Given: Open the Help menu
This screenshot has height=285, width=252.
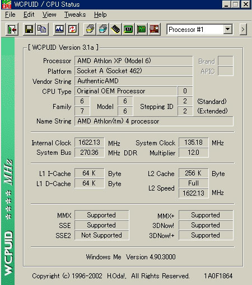Looking at the screenshot, I should (100, 15).
